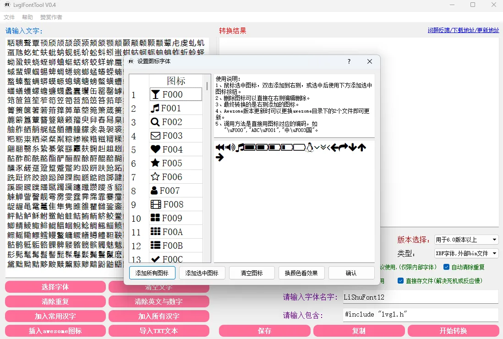Open the 文件 menu
Screen dimensions: 503x339
point(9,17)
